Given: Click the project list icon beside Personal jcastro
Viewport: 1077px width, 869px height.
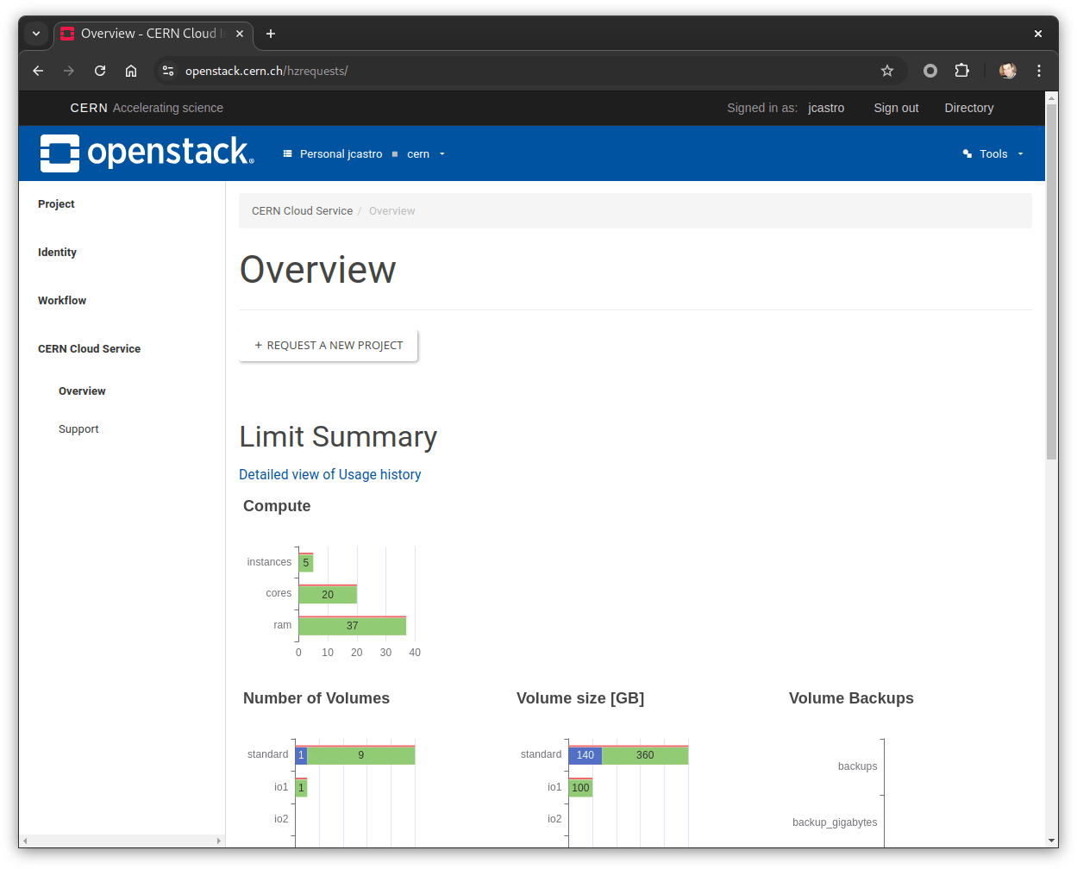Looking at the screenshot, I should coord(287,153).
